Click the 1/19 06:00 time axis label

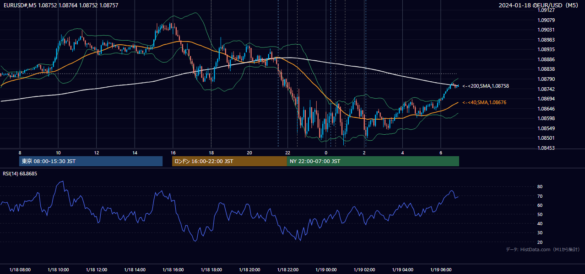tap(441, 270)
